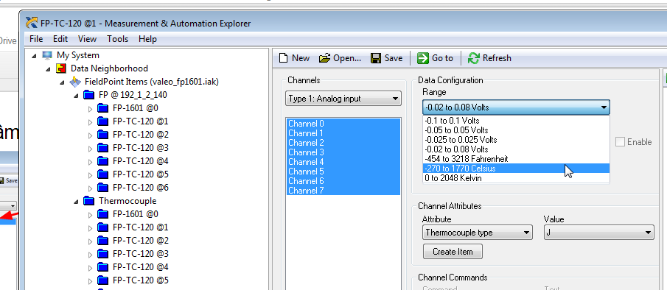Open the Tools menu
This screenshot has width=667, height=290.
coord(117,38)
